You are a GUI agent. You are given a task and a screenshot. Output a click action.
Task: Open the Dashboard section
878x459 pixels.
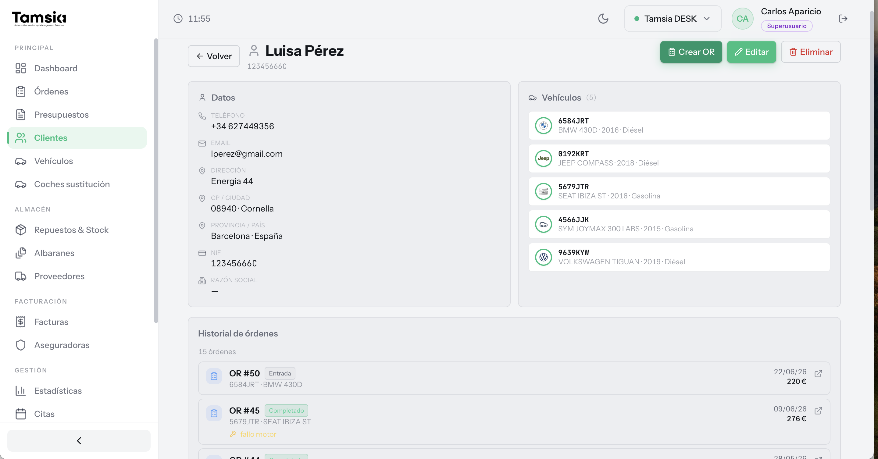77,68
